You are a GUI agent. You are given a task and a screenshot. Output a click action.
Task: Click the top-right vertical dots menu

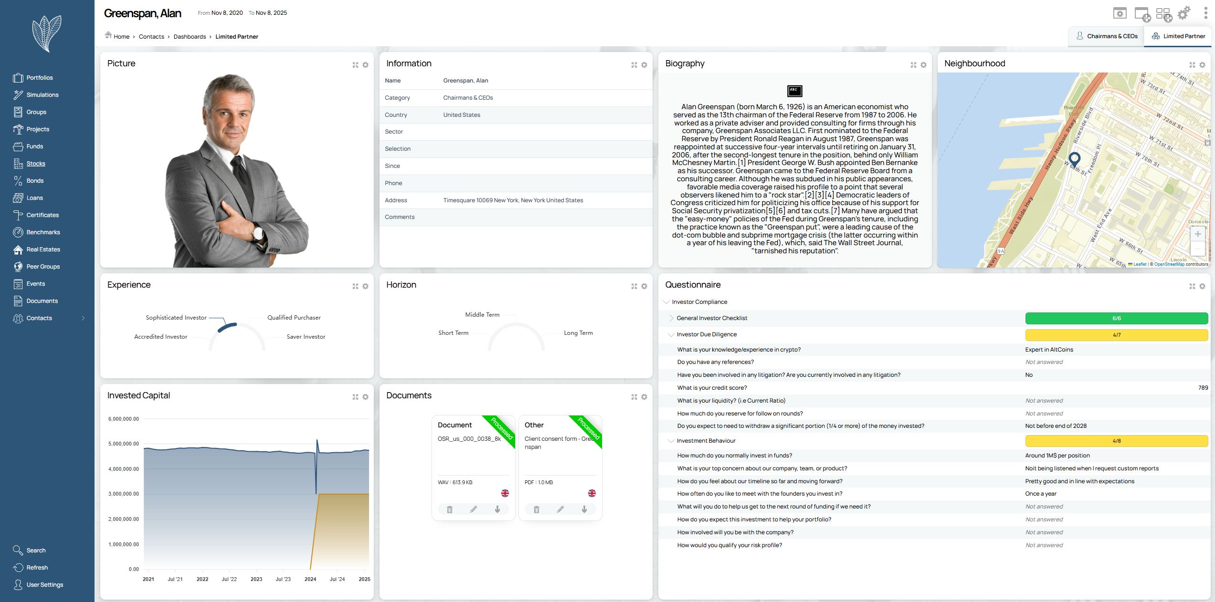[x=1205, y=13]
